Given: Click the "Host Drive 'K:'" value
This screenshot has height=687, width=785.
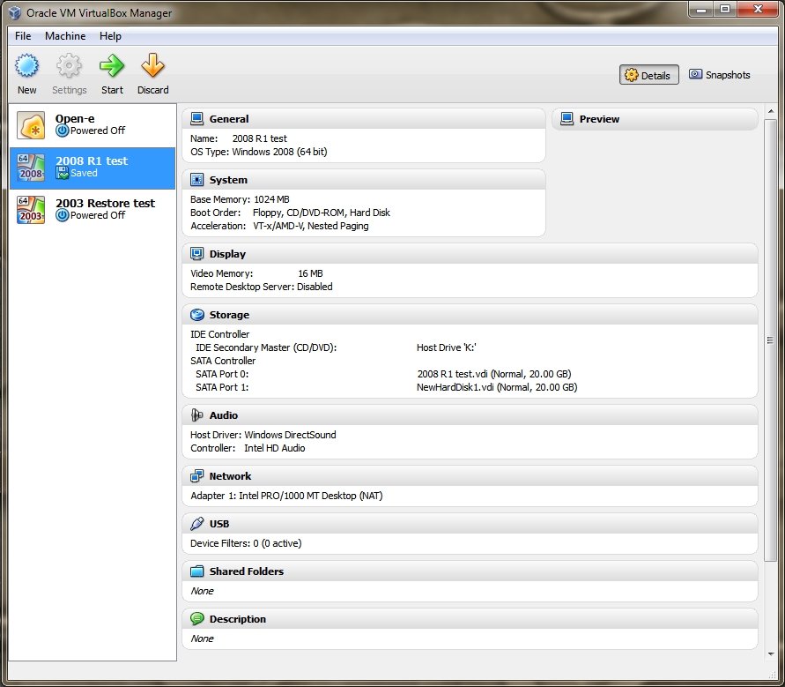Looking at the screenshot, I should 446,347.
